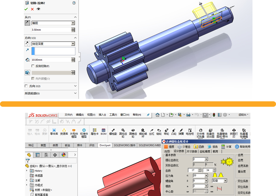Click the Print icon in top toolbar

(188, 115)
